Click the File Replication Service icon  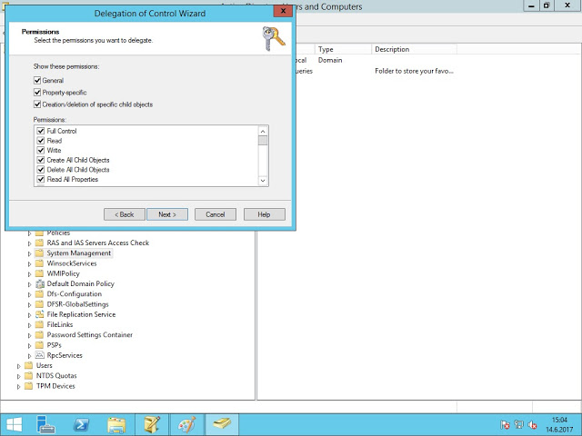tap(39, 314)
